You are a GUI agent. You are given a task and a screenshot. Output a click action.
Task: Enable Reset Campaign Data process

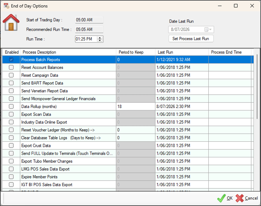[11, 75]
